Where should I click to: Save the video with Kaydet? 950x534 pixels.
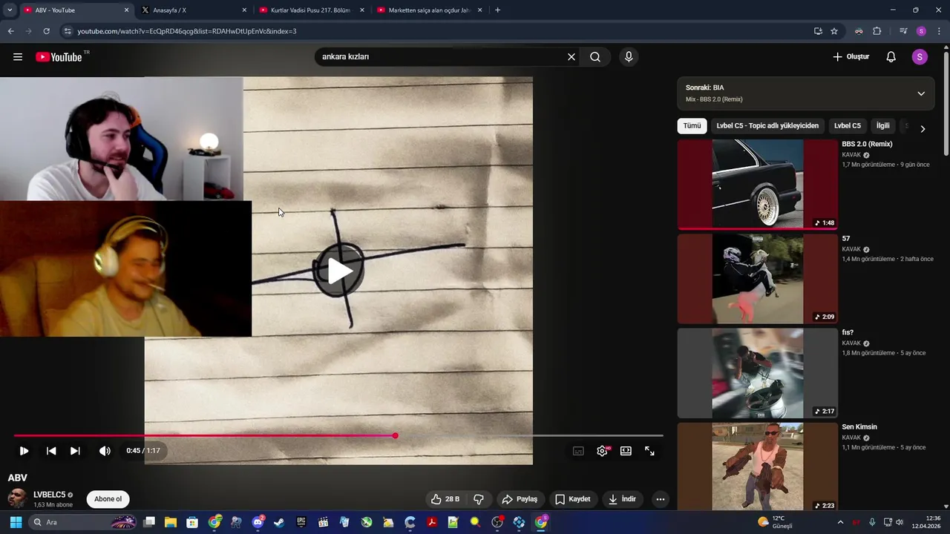pyautogui.click(x=572, y=499)
